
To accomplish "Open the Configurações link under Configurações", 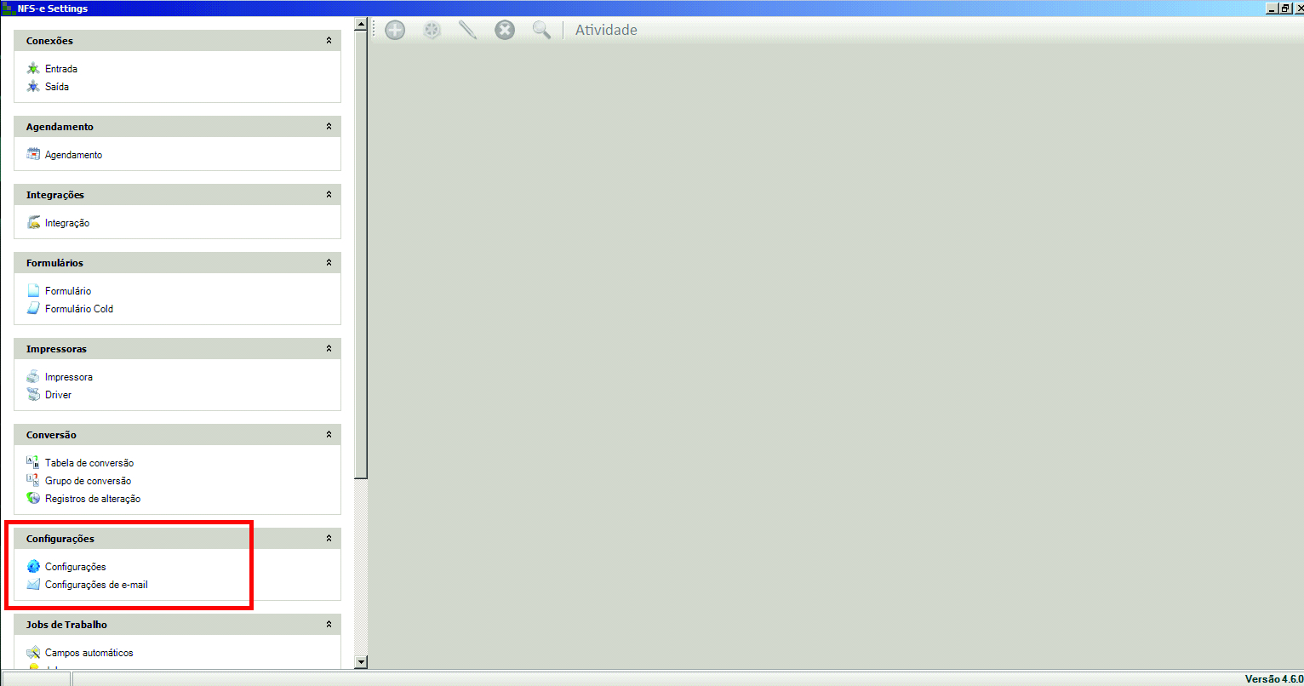I will point(76,567).
